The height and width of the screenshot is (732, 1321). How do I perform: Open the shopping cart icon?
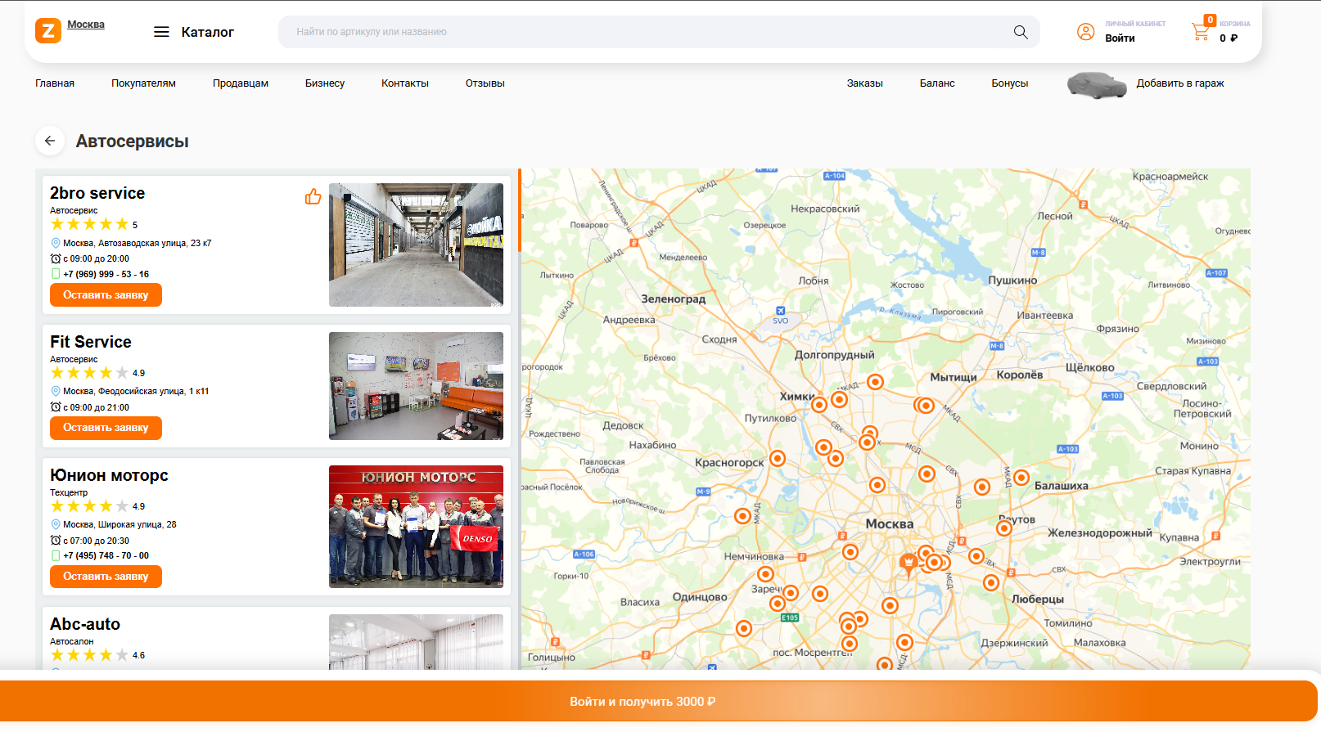pyautogui.click(x=1201, y=32)
